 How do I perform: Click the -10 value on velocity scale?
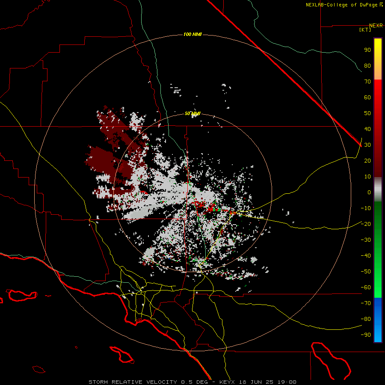pos(366,208)
